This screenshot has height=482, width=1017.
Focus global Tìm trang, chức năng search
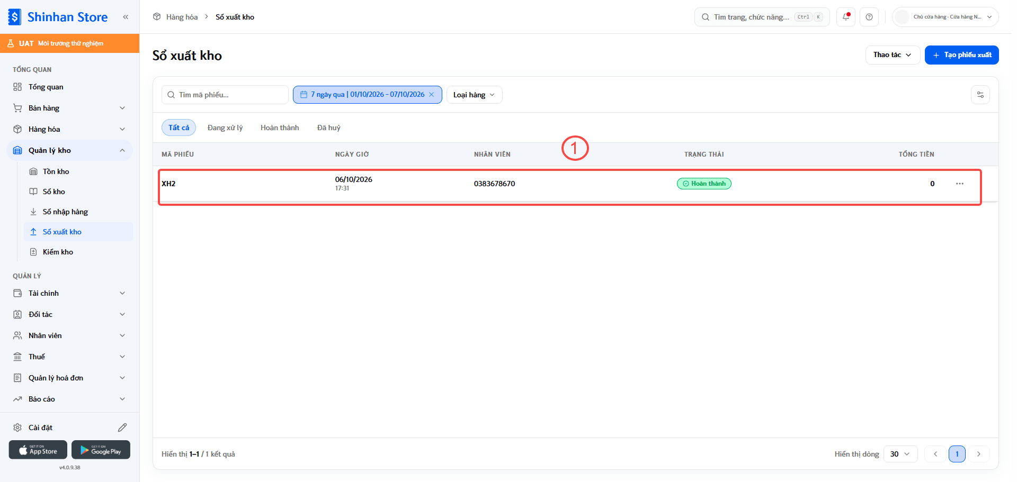pyautogui.click(x=762, y=17)
